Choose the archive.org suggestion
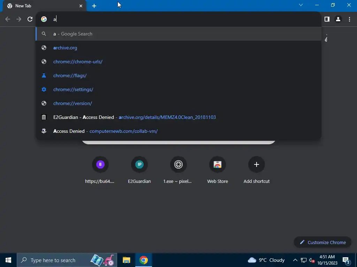 point(178,48)
